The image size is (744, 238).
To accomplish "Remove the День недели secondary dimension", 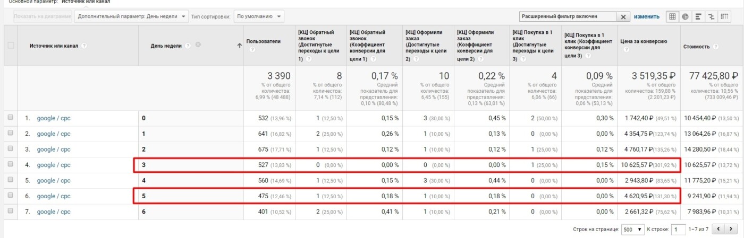I will [198, 45].
